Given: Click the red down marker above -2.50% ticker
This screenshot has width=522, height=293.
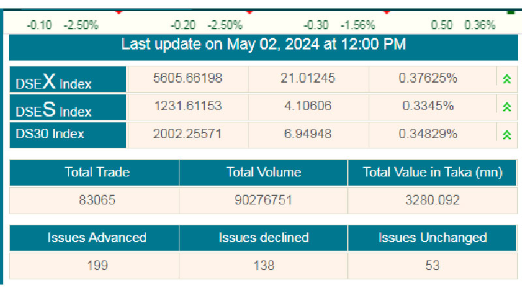Looking at the screenshot, I should tap(118, 12).
